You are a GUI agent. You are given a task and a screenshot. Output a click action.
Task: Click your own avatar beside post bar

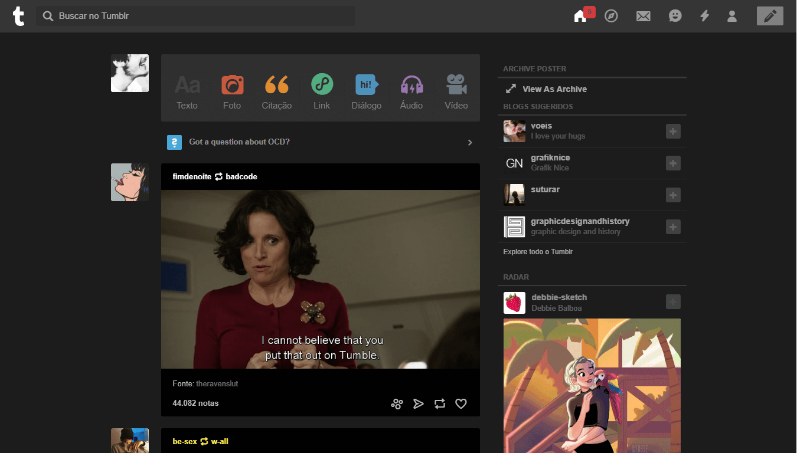point(130,73)
